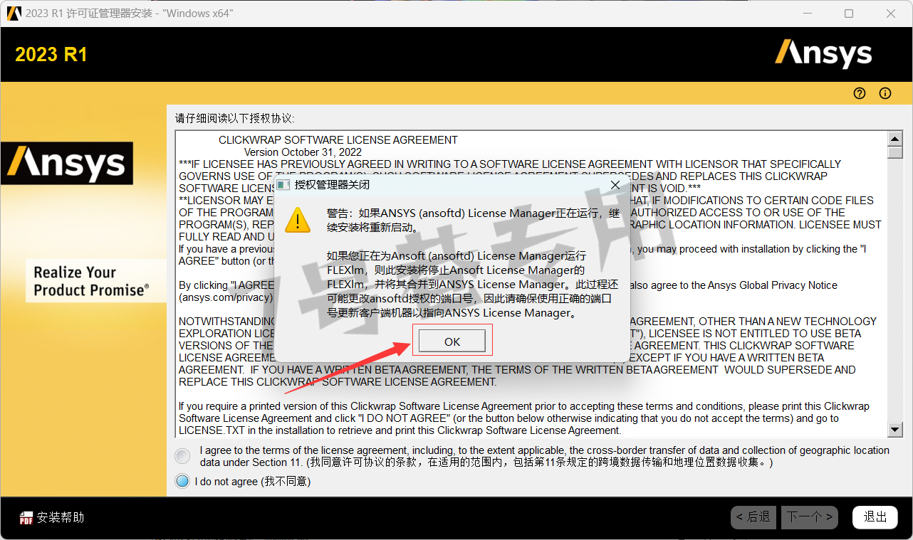Confirm the license manager shutdown warning with OK

(x=452, y=342)
